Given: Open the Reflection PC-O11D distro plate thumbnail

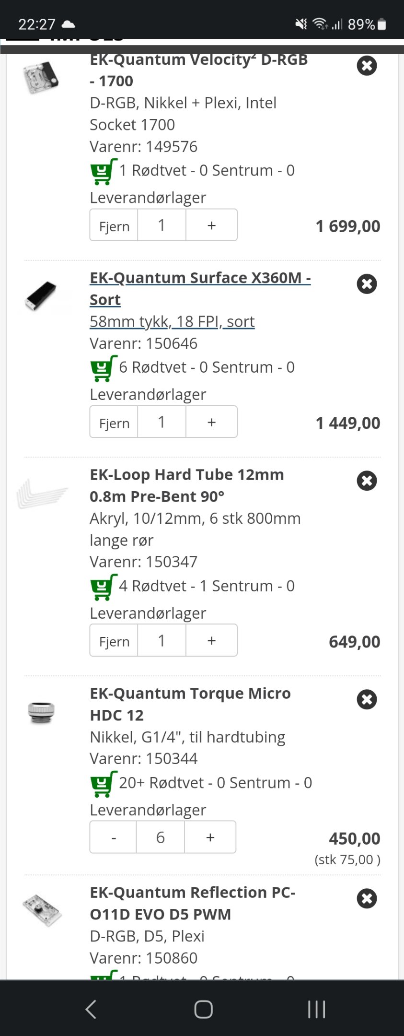Looking at the screenshot, I should (x=42, y=910).
